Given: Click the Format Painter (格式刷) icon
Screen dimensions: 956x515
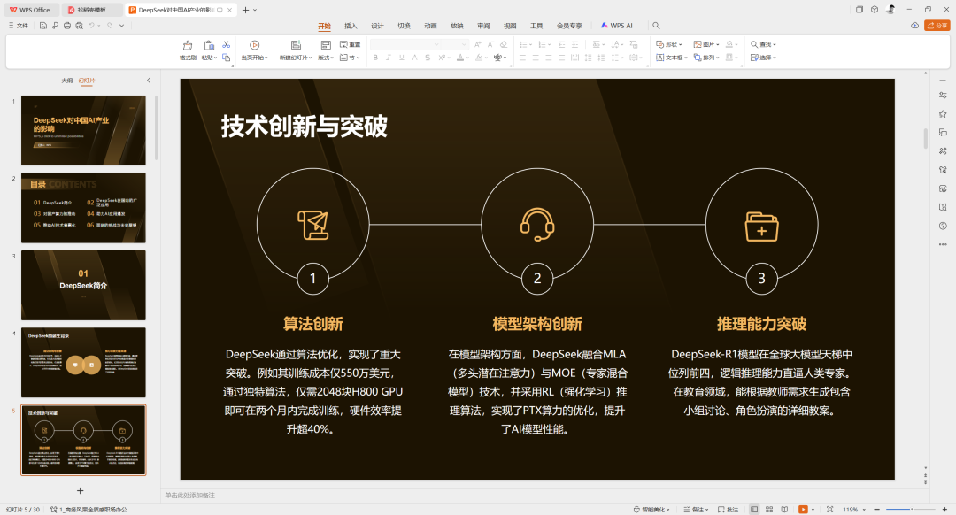Looking at the screenshot, I should (x=188, y=46).
